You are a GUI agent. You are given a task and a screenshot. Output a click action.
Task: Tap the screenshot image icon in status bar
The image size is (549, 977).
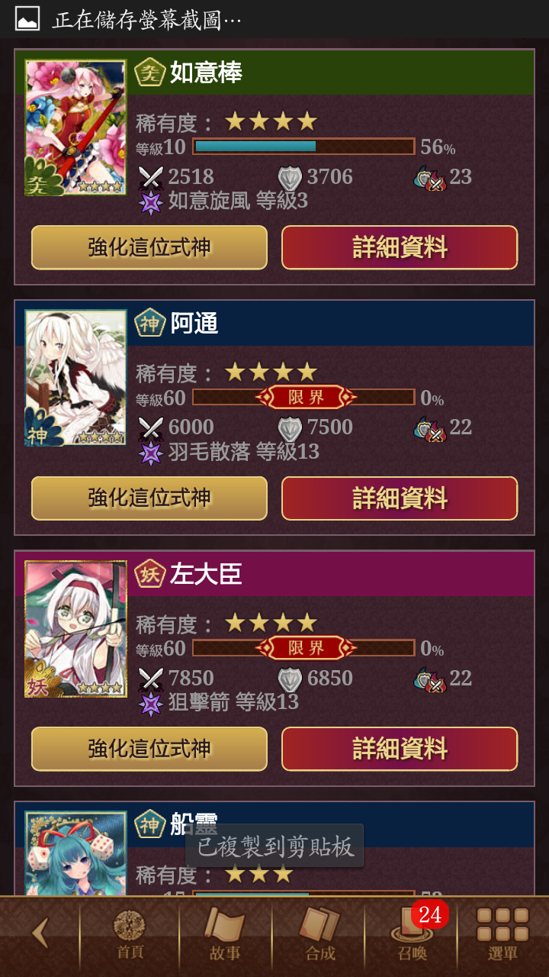pos(27,19)
